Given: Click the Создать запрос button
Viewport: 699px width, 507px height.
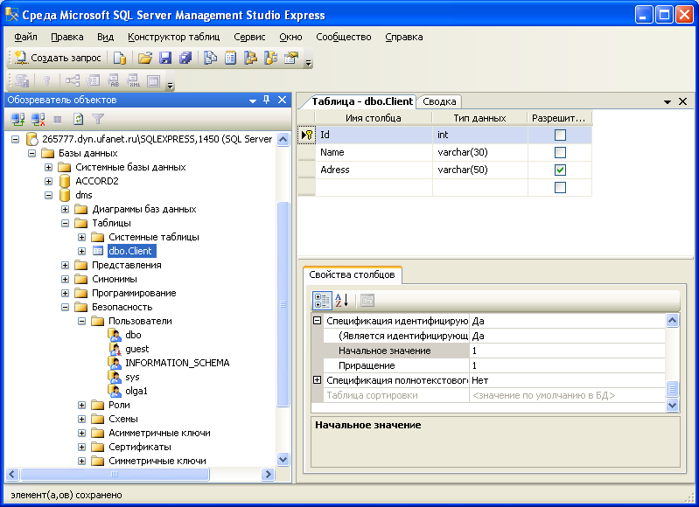Looking at the screenshot, I should click(x=58, y=58).
